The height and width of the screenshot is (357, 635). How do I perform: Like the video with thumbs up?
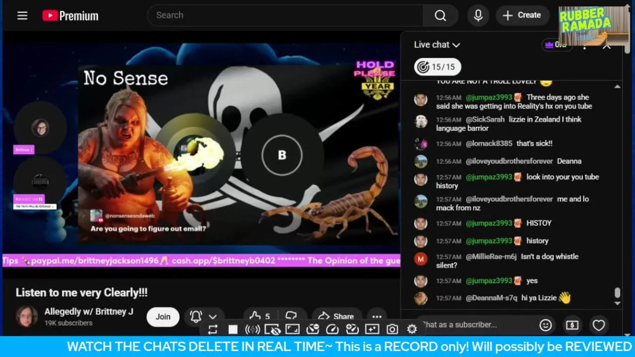[x=260, y=316]
